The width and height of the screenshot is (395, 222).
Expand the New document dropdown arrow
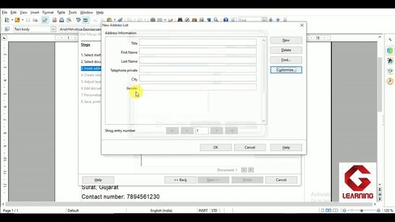pos(12,20)
